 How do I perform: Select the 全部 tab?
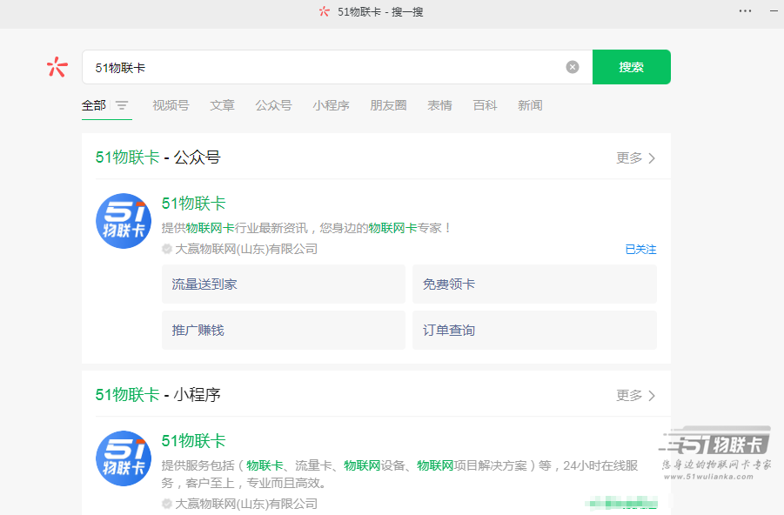point(94,105)
